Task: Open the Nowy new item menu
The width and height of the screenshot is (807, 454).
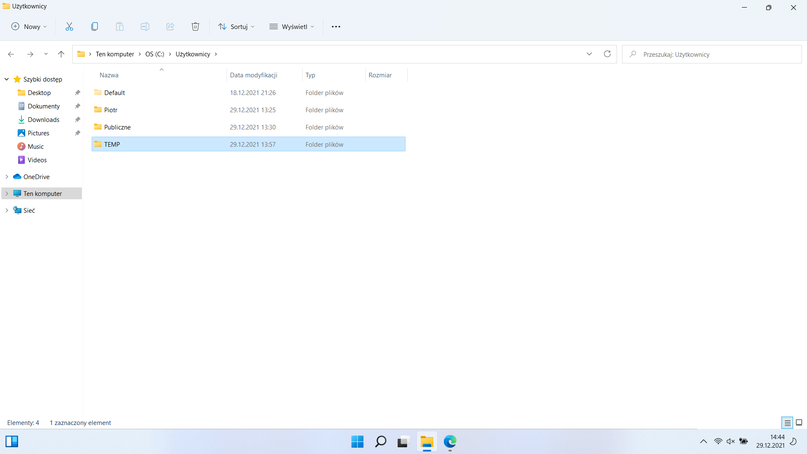Action: 29,26
